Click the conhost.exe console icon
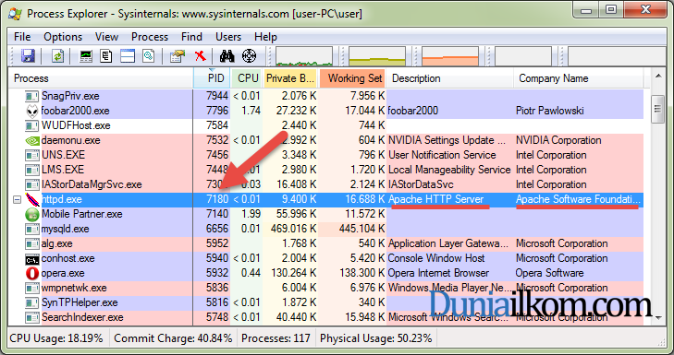 [x=32, y=259]
